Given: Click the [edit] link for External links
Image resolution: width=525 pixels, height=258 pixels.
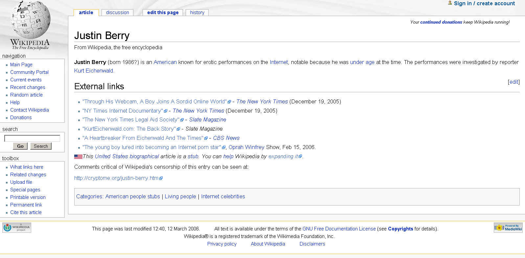Looking at the screenshot, I should (x=514, y=82).
